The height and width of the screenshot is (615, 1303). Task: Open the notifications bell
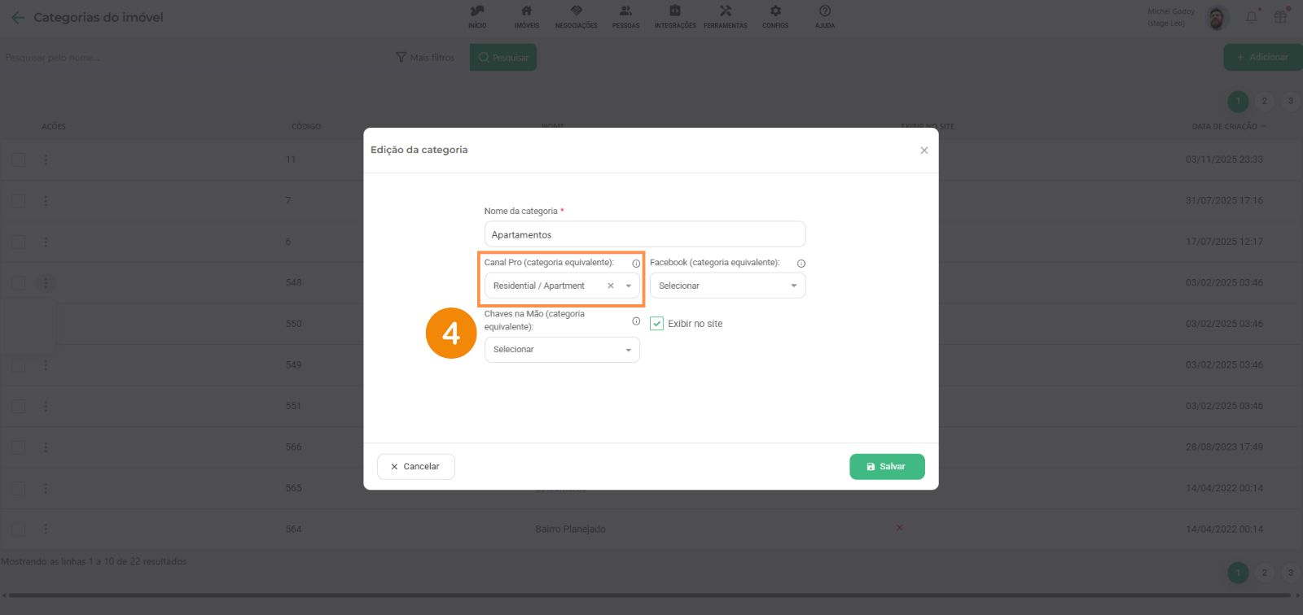tap(1252, 17)
